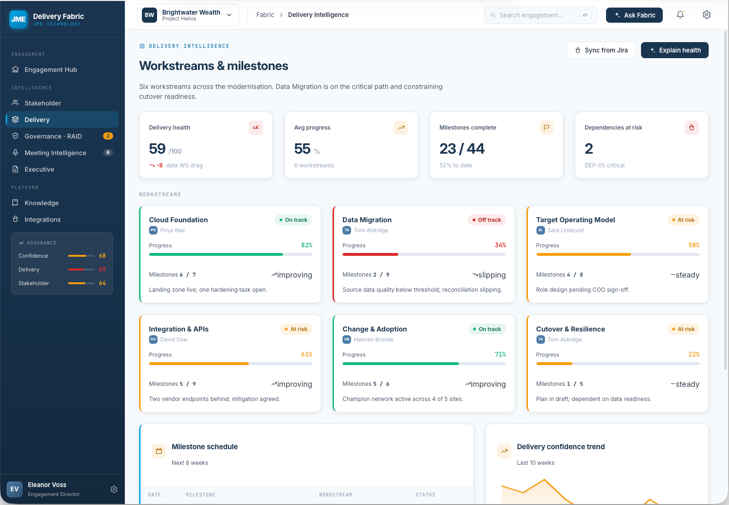This screenshot has height=505, width=729.
Task: Click Target Operating Model progress bar
Action: 618,254
